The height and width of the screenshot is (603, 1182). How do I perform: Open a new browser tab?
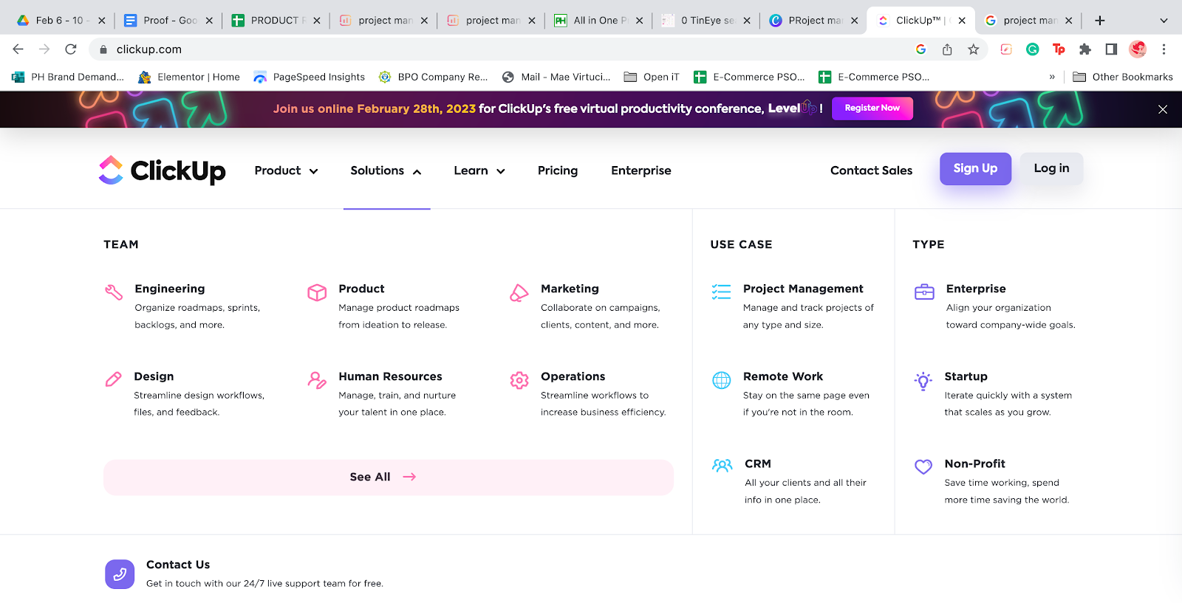[x=1100, y=21]
